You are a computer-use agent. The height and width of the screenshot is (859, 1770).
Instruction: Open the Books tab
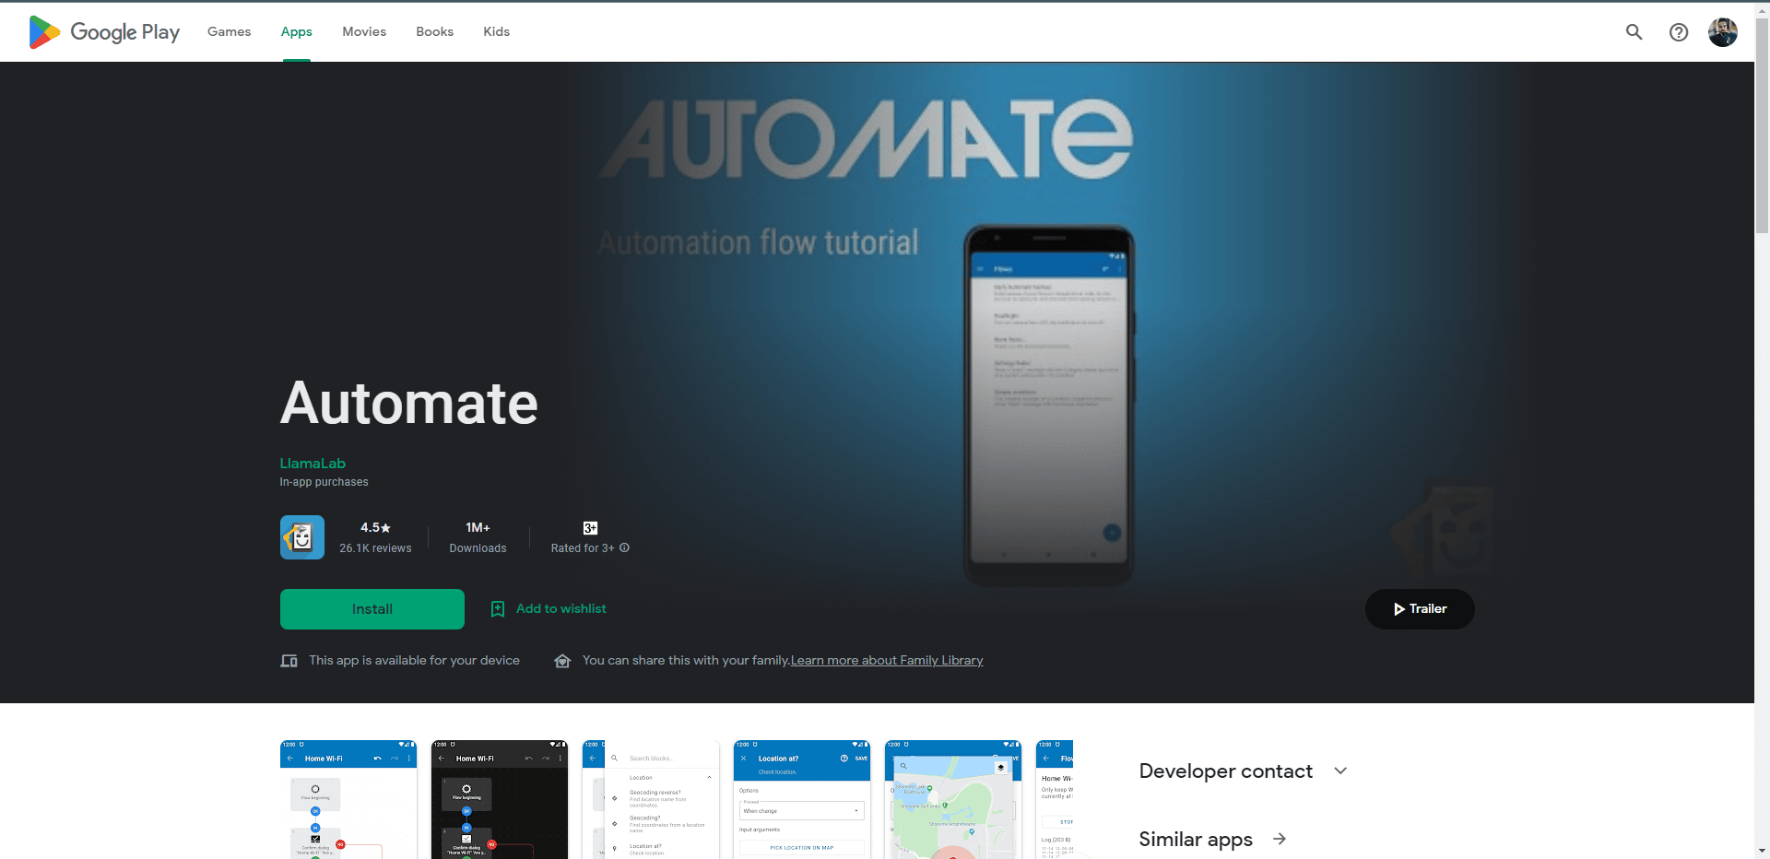(434, 31)
